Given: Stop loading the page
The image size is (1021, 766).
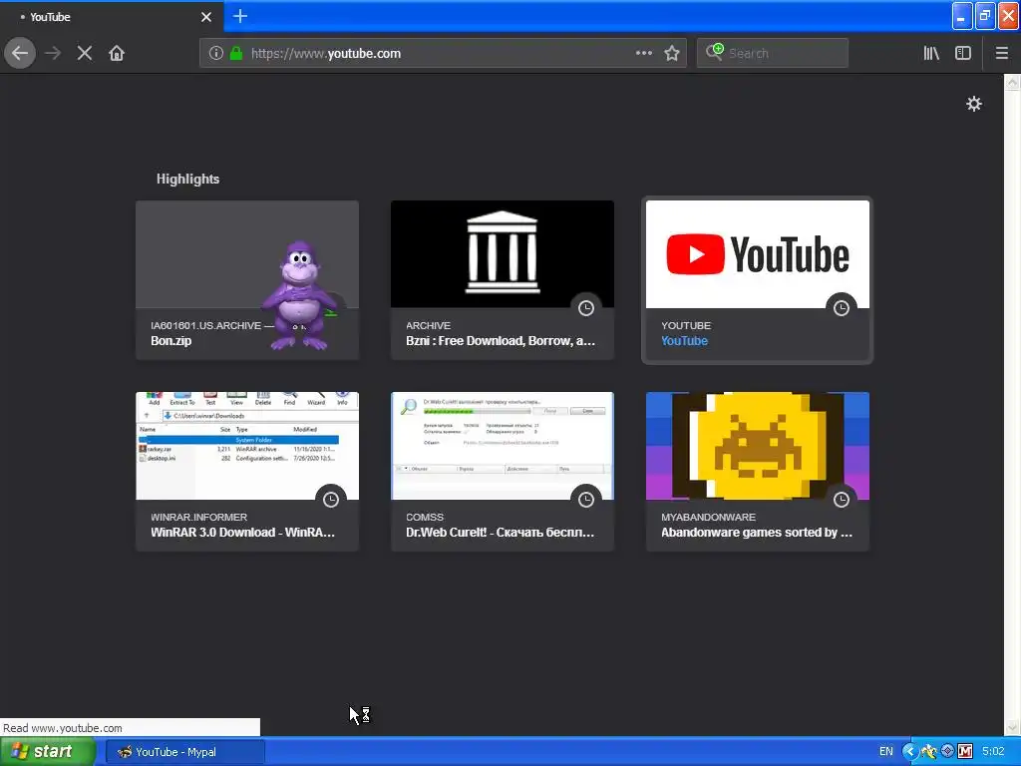Looking at the screenshot, I should coord(85,53).
